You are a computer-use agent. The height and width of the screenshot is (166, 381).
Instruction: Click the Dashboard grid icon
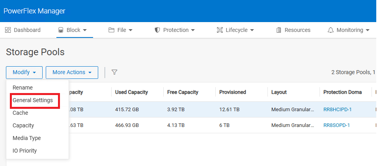coord(8,30)
